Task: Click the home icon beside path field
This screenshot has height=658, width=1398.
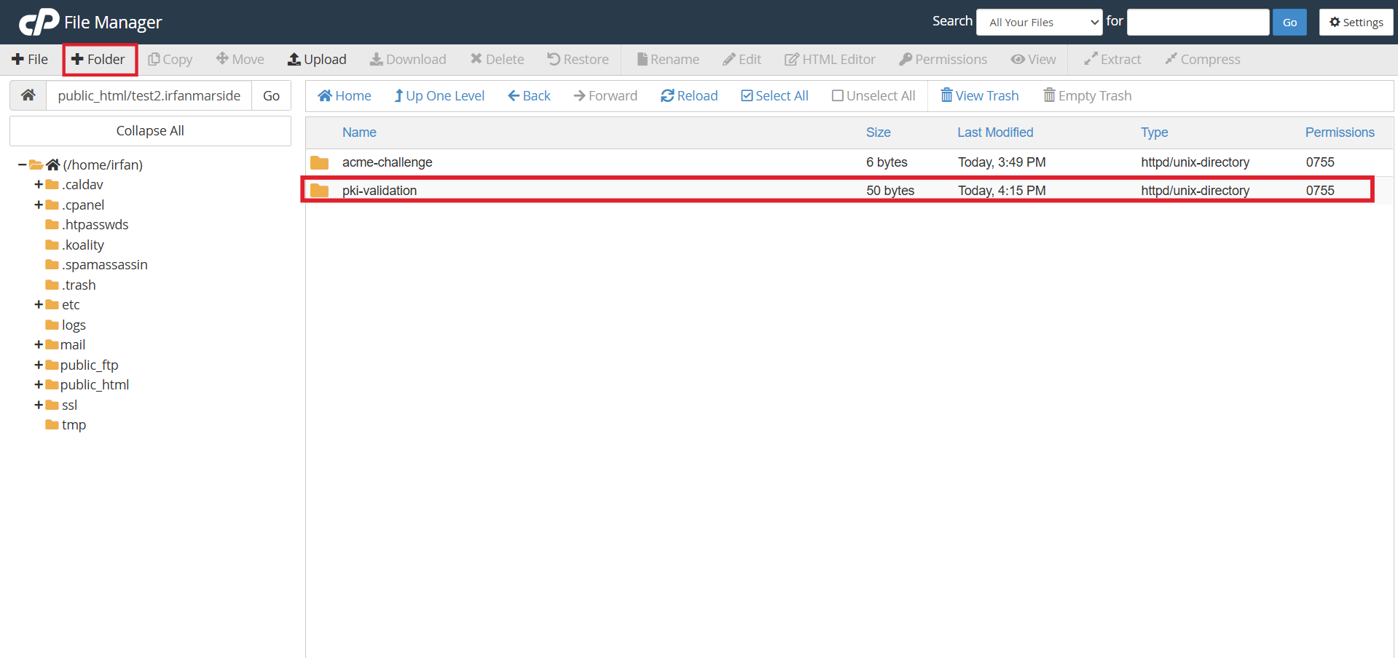Action: [28, 95]
